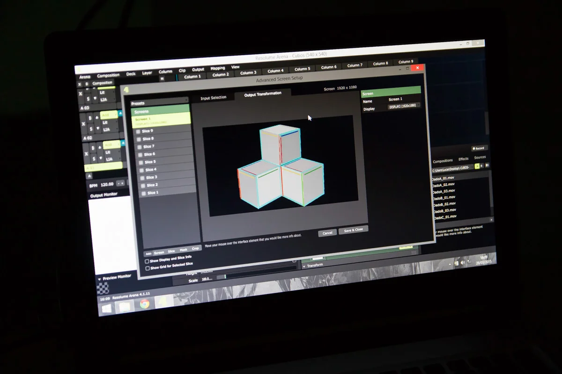Open the Deck menu

tap(131, 74)
